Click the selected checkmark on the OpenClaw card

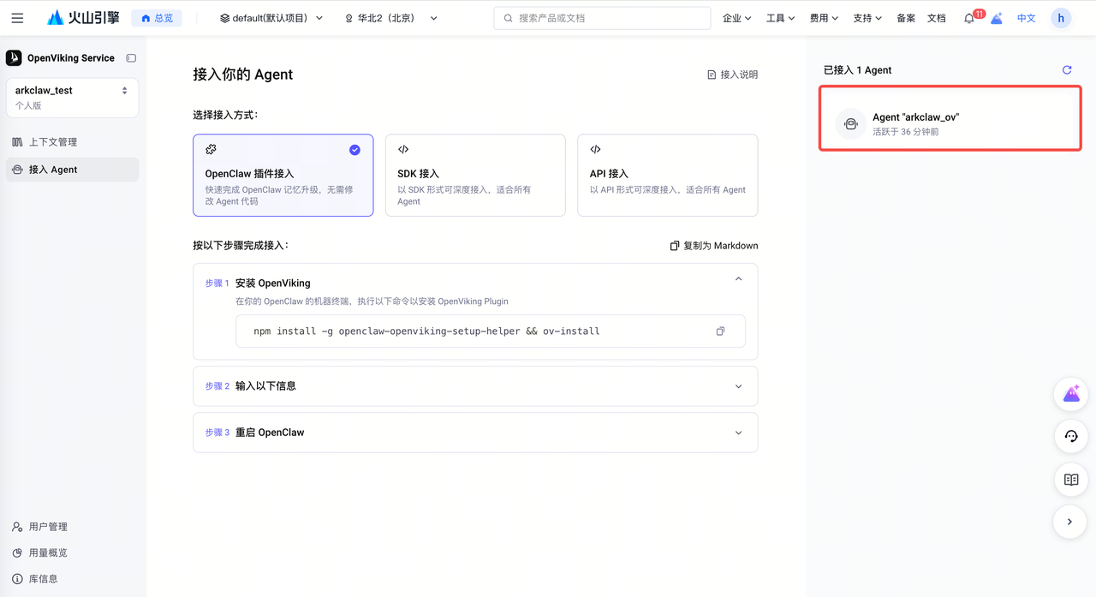(354, 150)
